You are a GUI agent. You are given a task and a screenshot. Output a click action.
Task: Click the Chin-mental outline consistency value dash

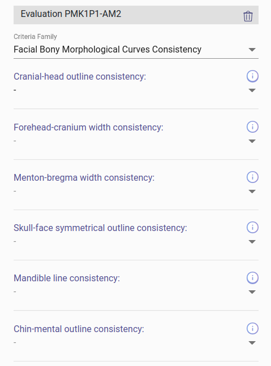click(x=15, y=343)
